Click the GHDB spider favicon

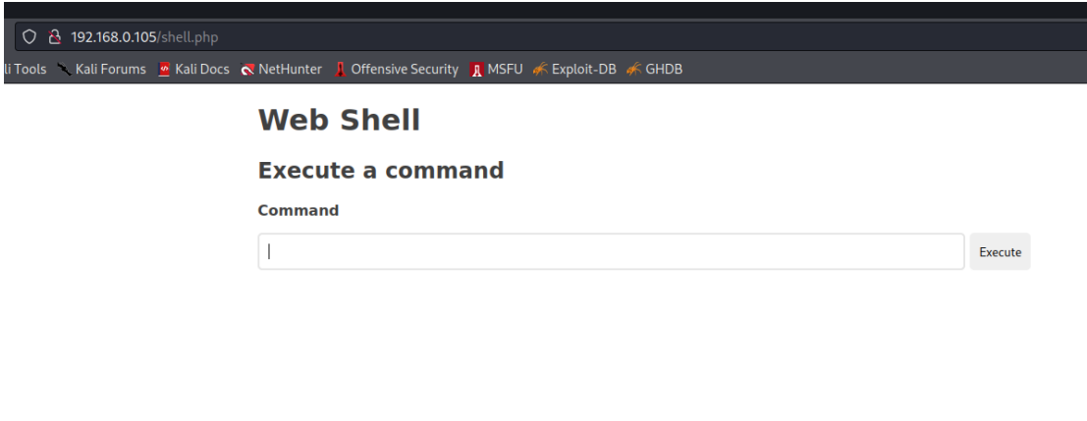633,70
